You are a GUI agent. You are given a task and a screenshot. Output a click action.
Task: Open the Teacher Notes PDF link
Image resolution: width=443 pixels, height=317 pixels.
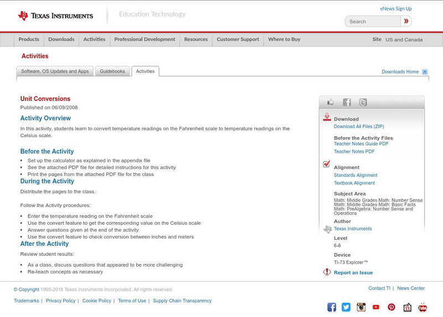coord(354,151)
